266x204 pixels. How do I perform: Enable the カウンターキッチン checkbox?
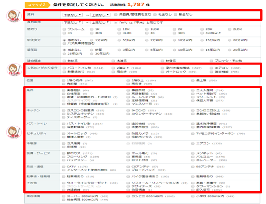(x=128, y=114)
